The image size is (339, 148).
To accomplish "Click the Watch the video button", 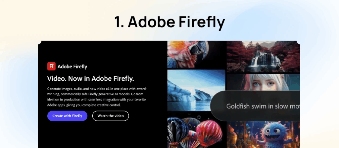I will (111, 116).
